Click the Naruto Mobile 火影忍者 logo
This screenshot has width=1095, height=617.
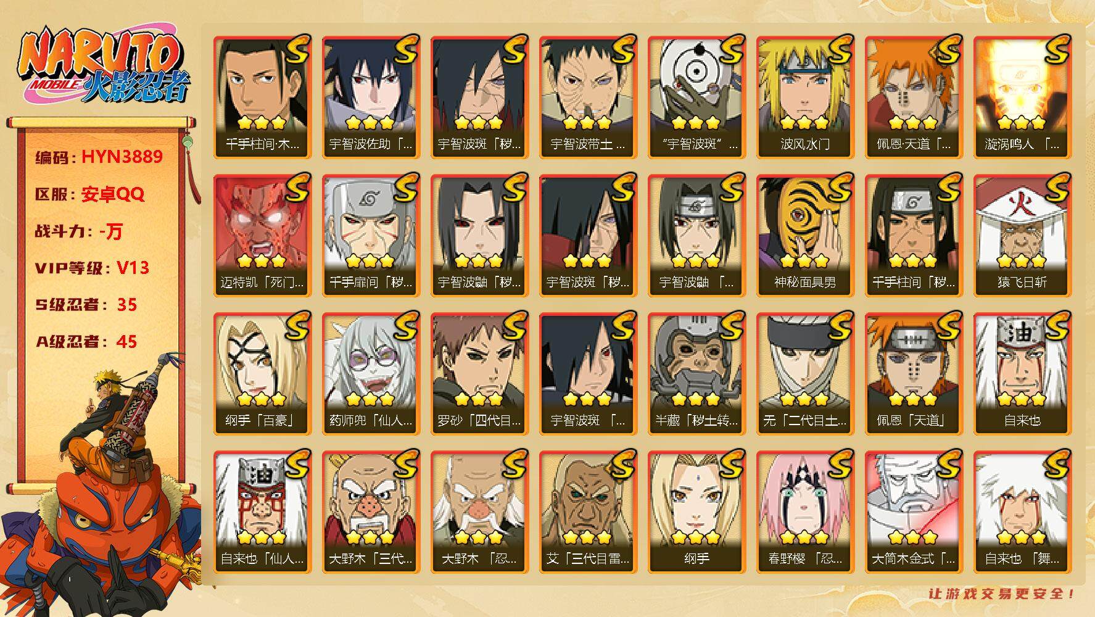[x=102, y=67]
